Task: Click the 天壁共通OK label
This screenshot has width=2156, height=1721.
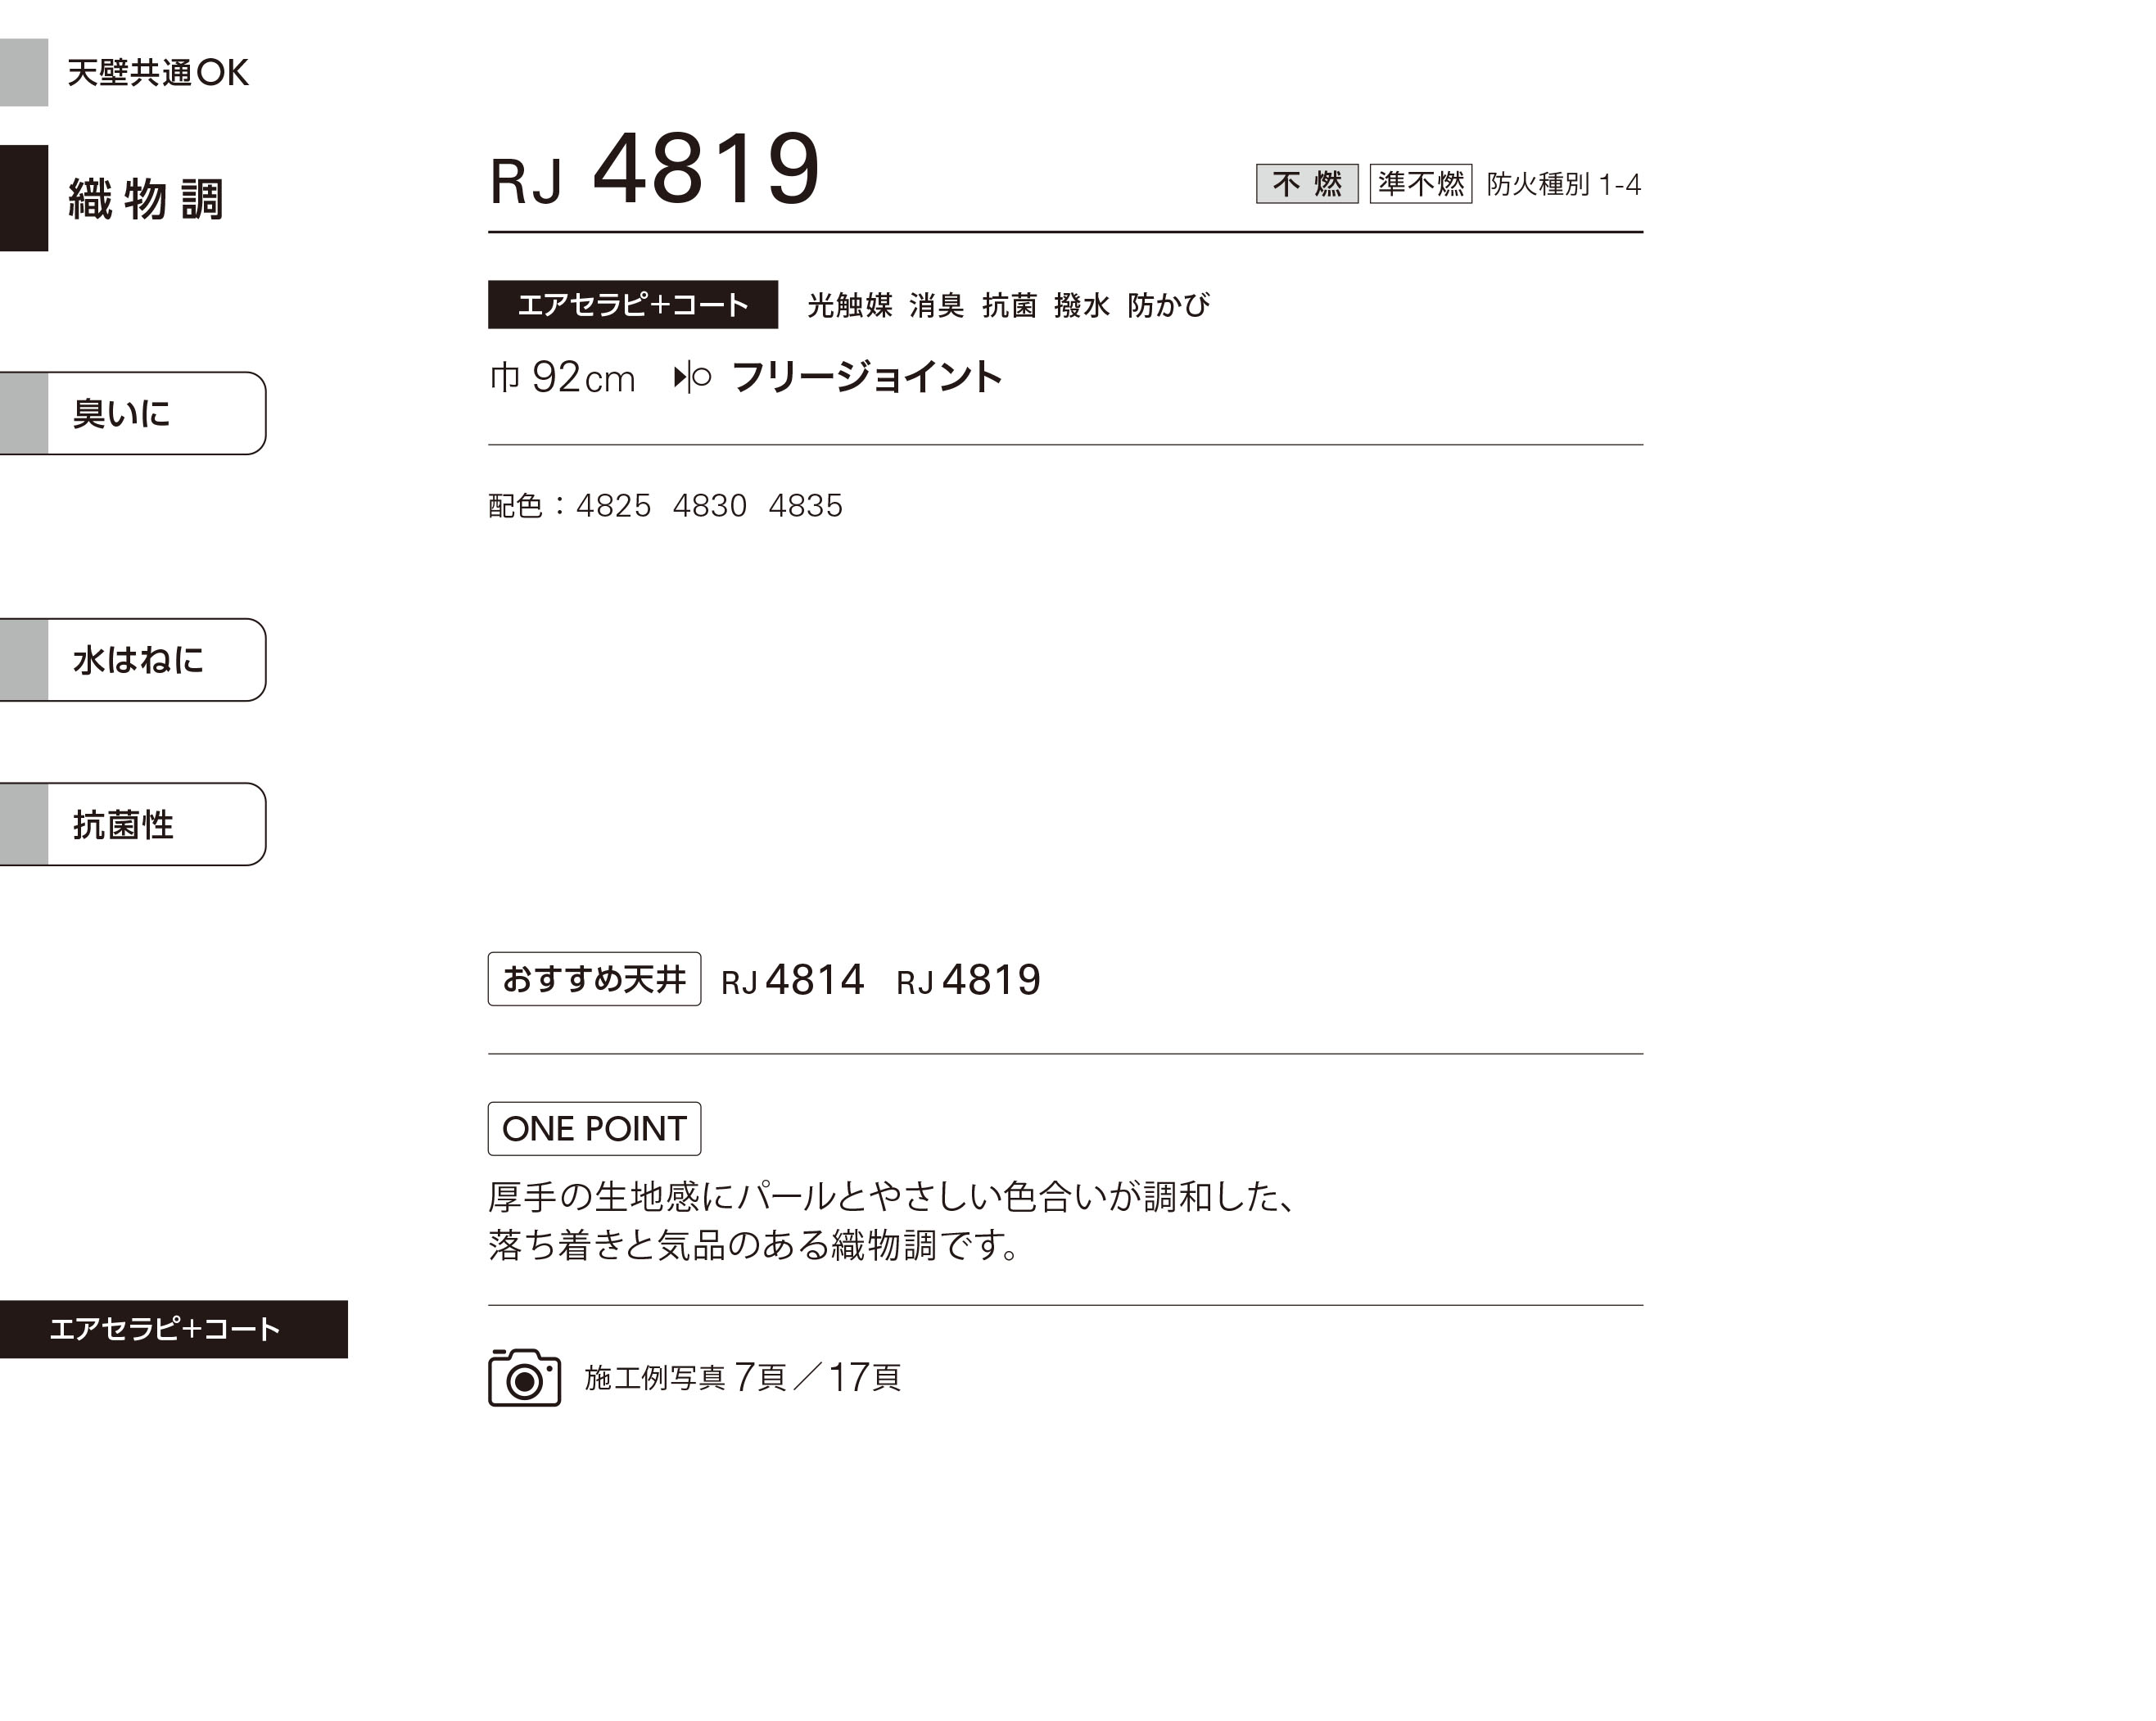Action: [156, 72]
